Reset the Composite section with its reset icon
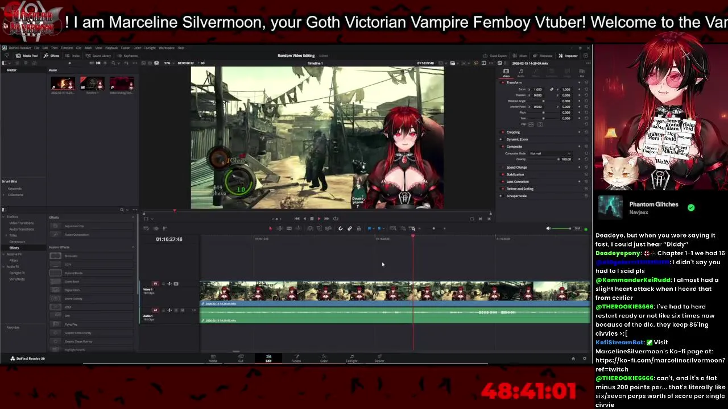 tap(586, 147)
